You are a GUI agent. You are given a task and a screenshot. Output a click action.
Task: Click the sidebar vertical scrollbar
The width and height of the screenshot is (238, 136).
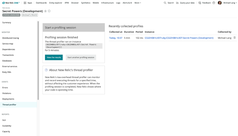(x=38, y=61)
